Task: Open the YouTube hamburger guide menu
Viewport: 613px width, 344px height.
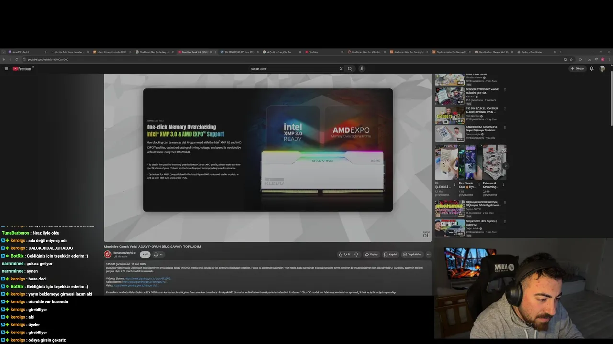Action: coord(6,69)
